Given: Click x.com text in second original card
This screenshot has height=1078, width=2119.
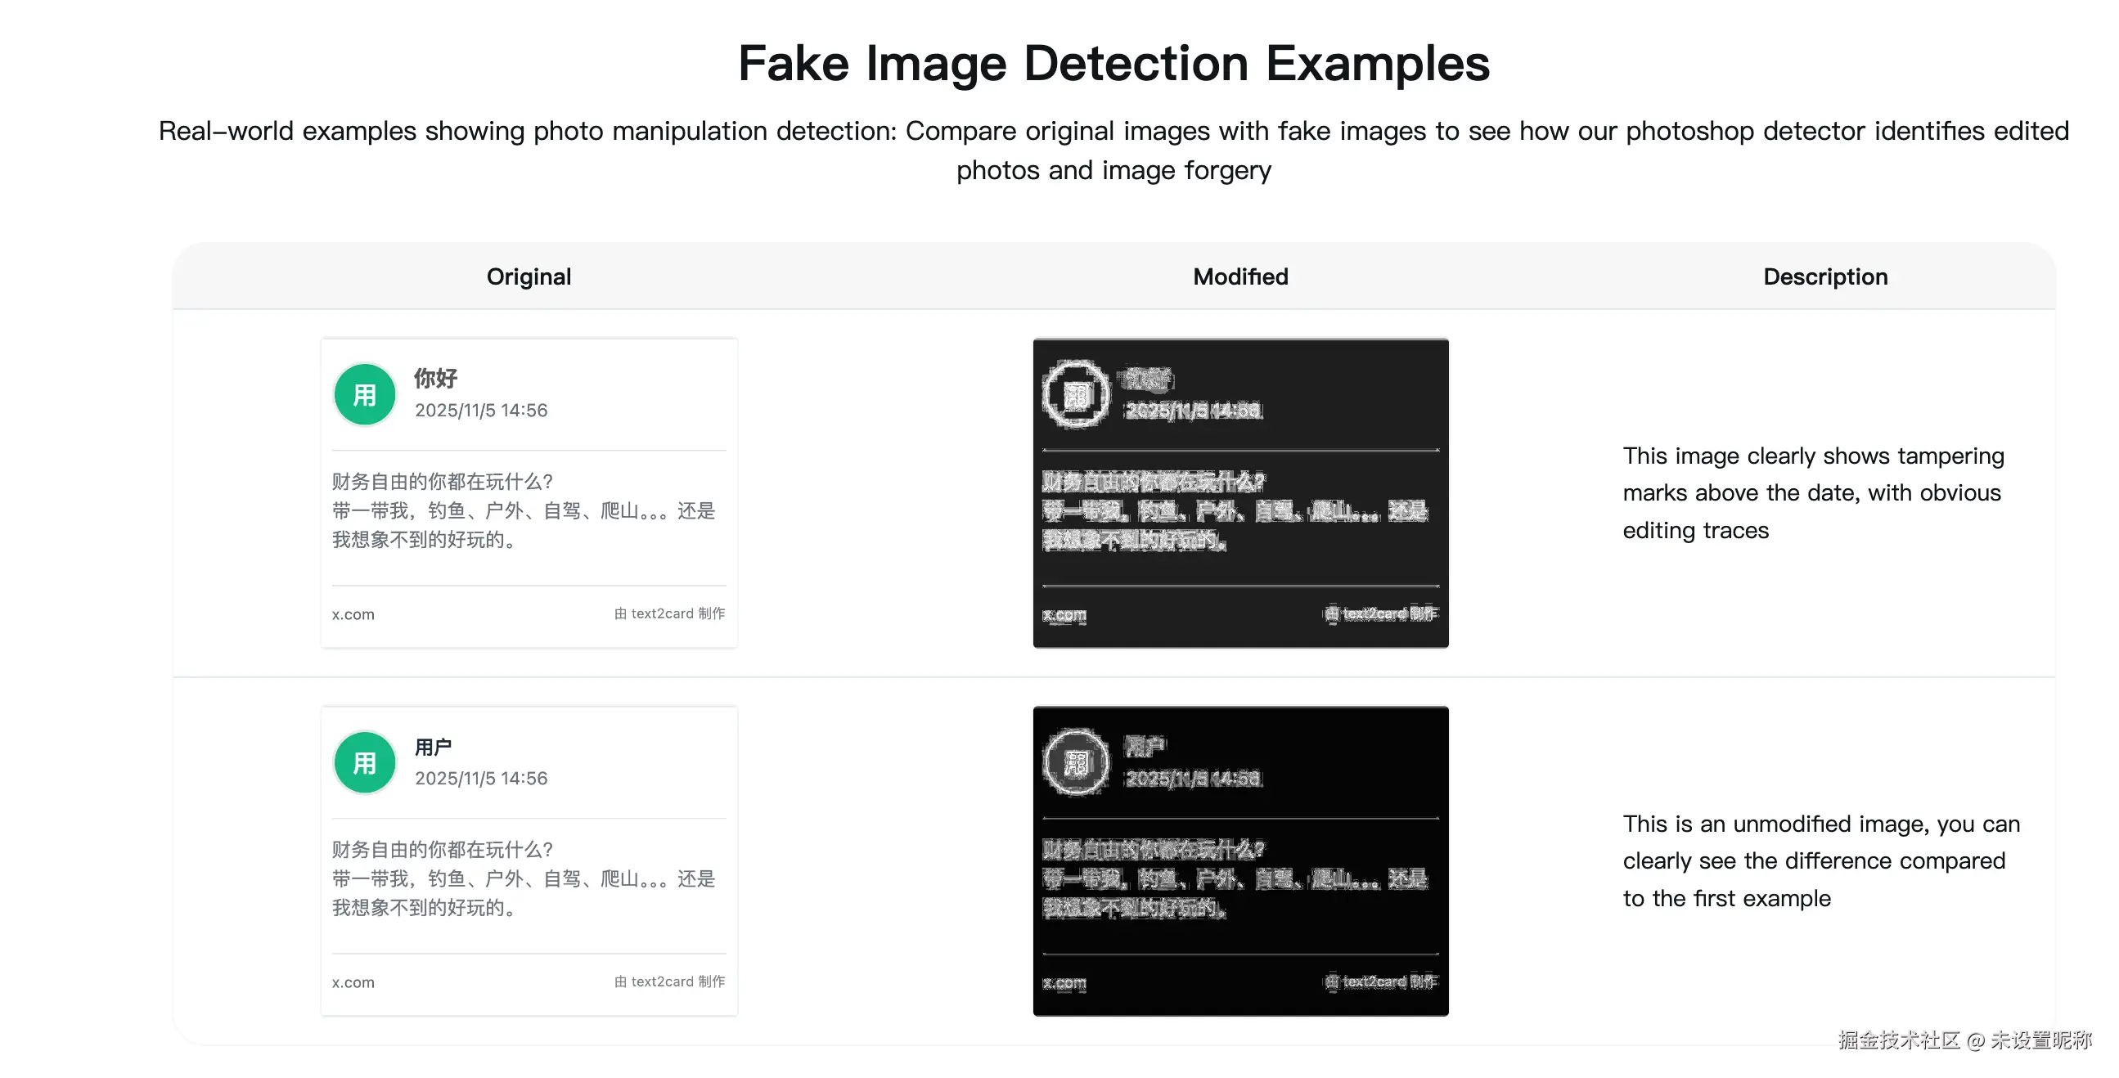Looking at the screenshot, I should point(353,981).
